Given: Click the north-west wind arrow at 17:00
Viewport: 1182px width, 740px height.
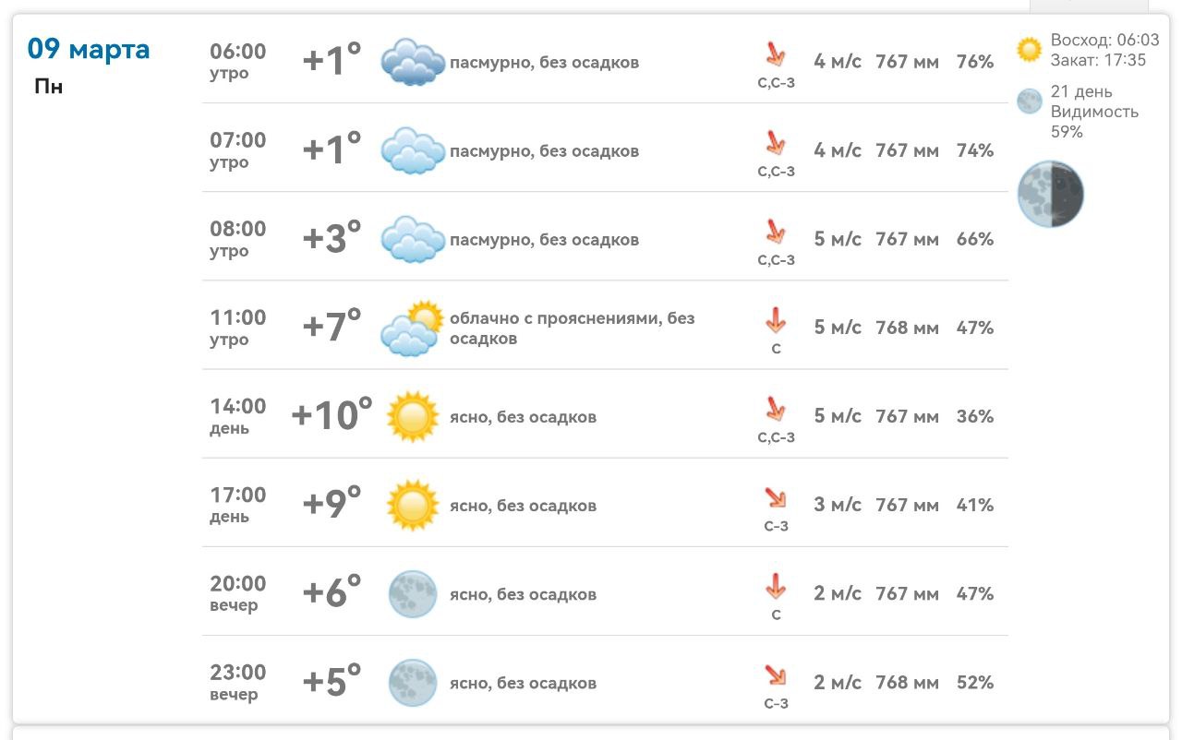Looking at the screenshot, I should [776, 497].
